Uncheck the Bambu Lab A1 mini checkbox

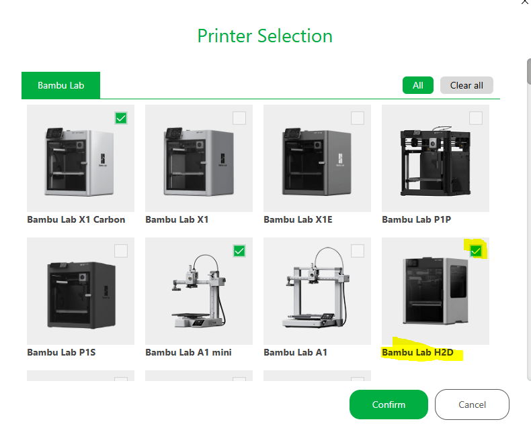click(x=239, y=251)
